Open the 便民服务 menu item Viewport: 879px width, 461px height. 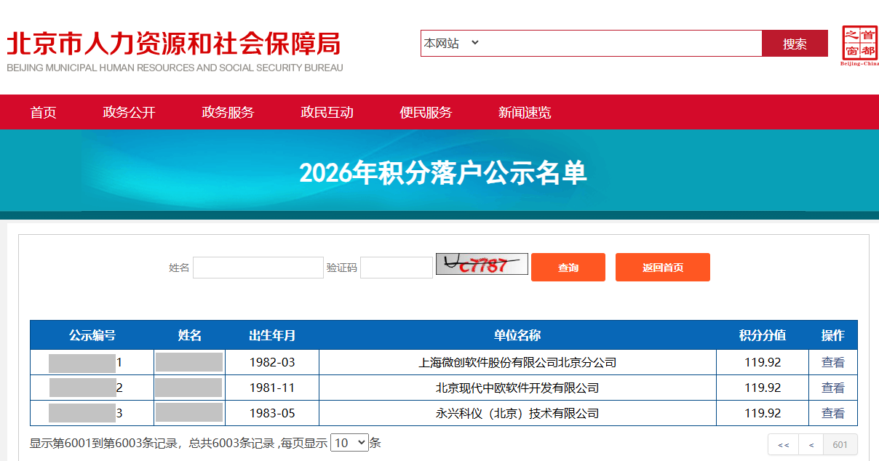click(426, 112)
